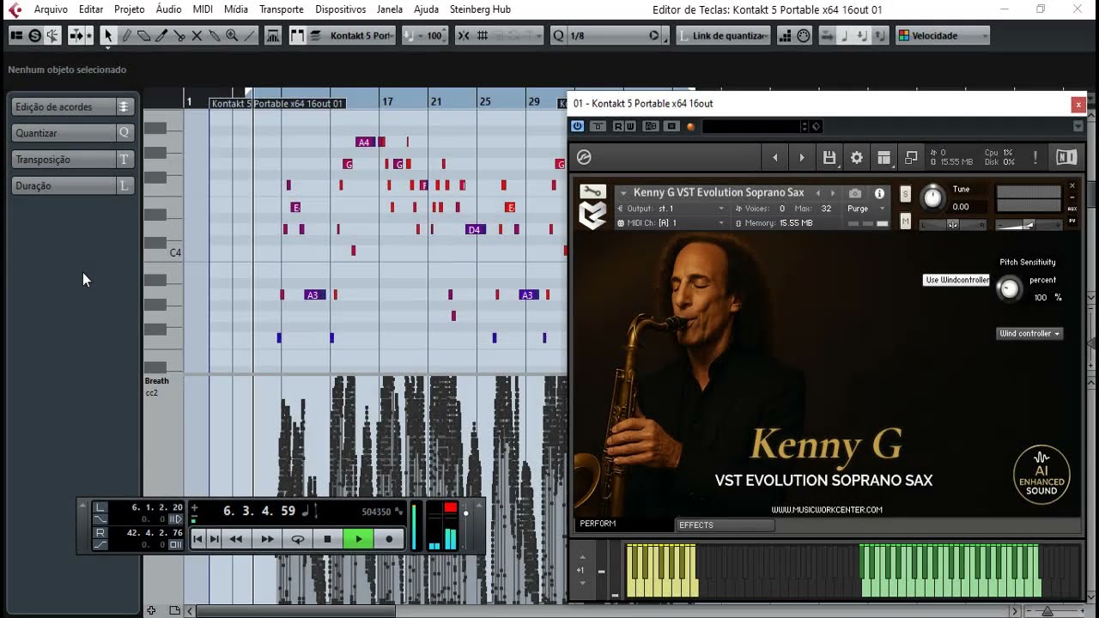Open Link de quantização dropdown
Image resolution: width=1099 pixels, height=618 pixels.
pyautogui.click(x=723, y=36)
